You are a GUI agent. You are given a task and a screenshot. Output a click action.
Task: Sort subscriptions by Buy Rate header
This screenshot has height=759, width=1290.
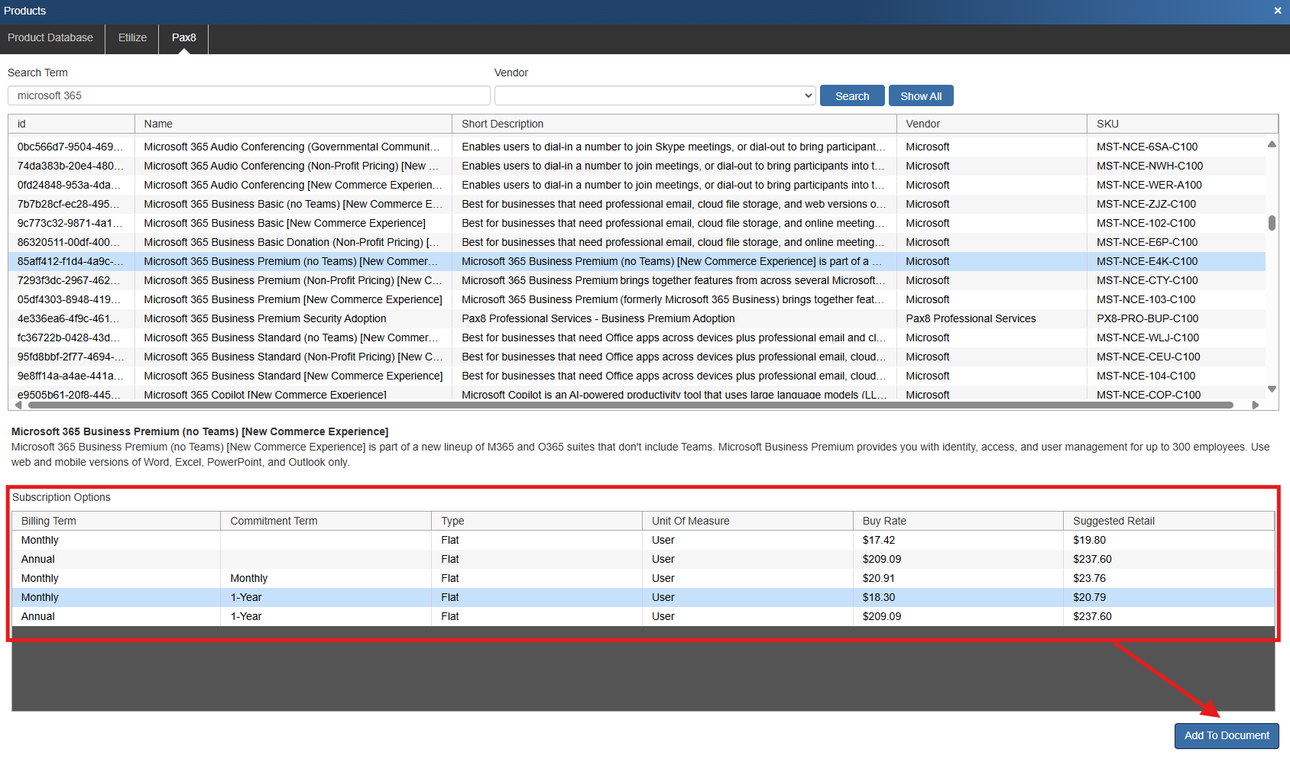957,521
